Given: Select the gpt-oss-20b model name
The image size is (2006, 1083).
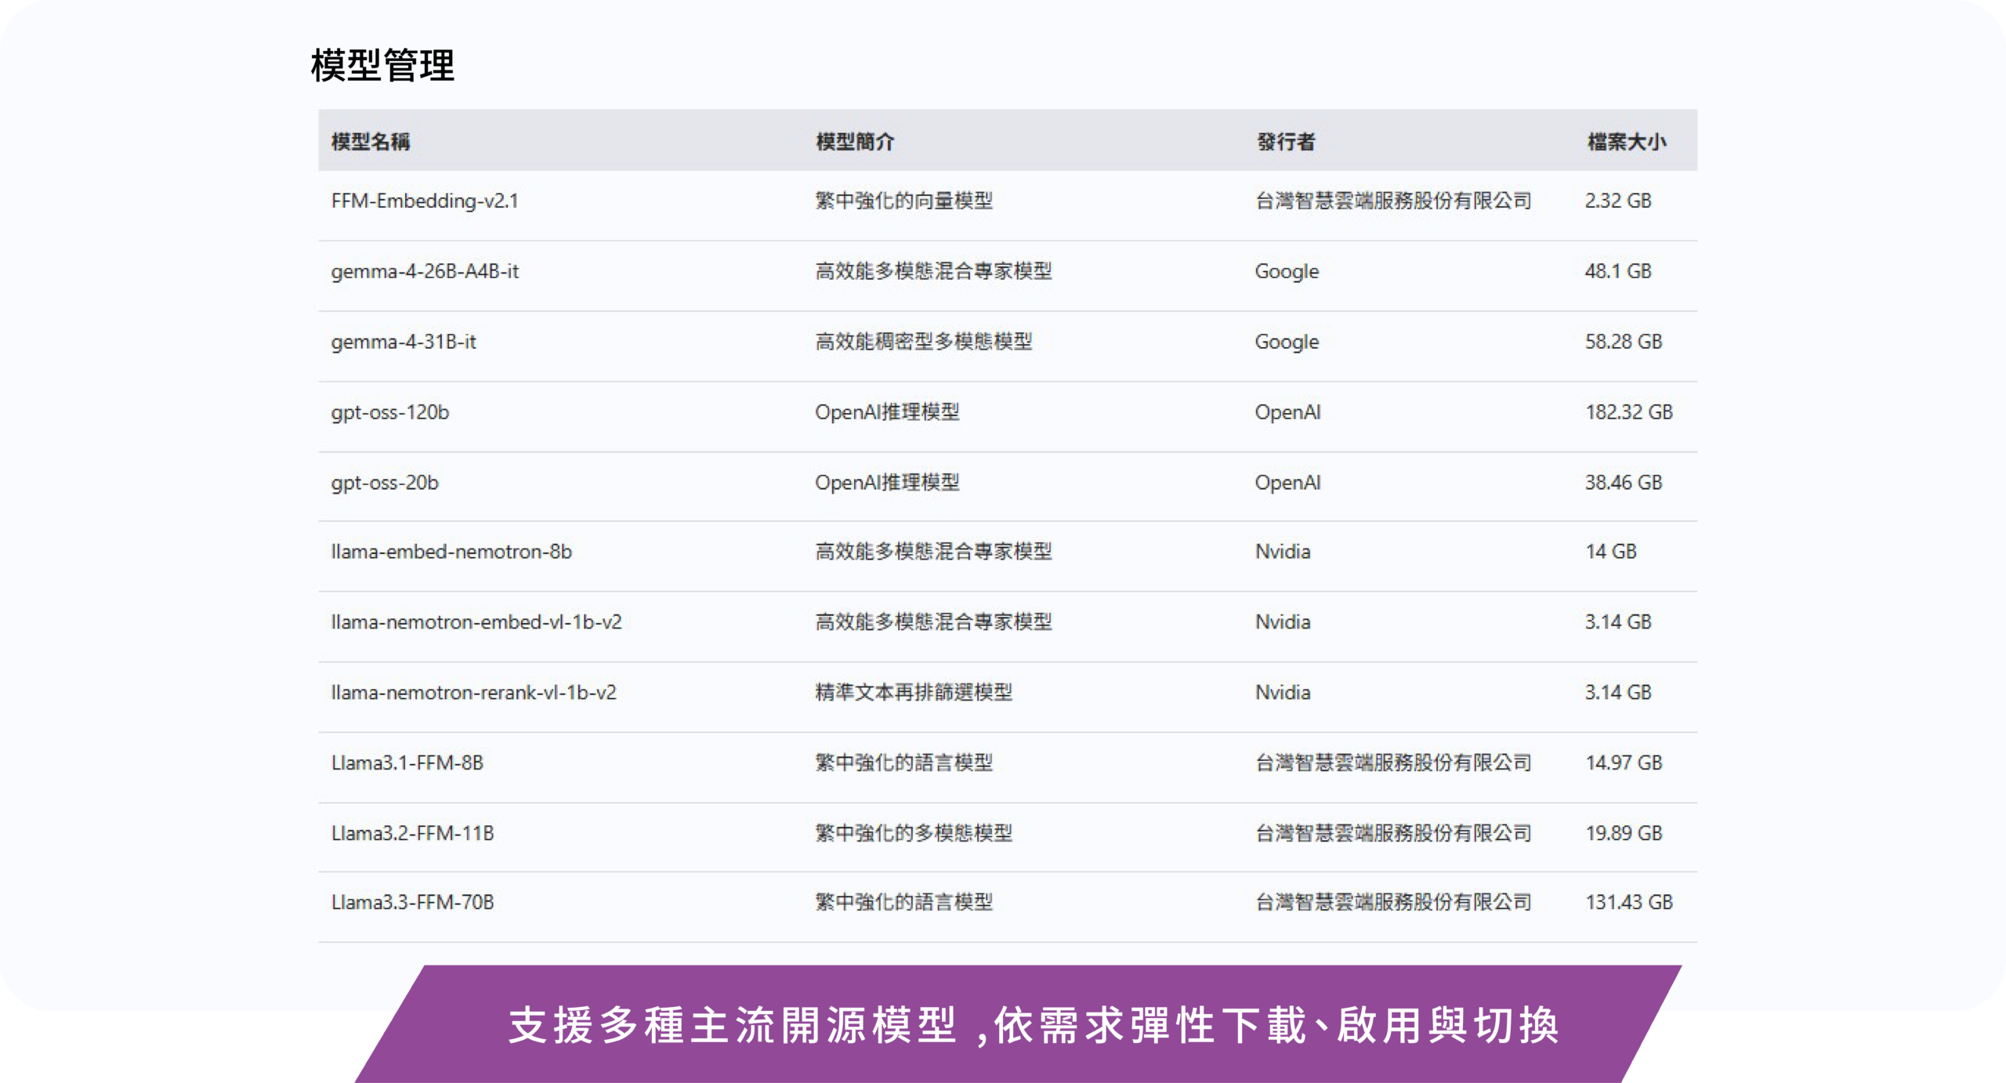Looking at the screenshot, I should click(x=385, y=484).
